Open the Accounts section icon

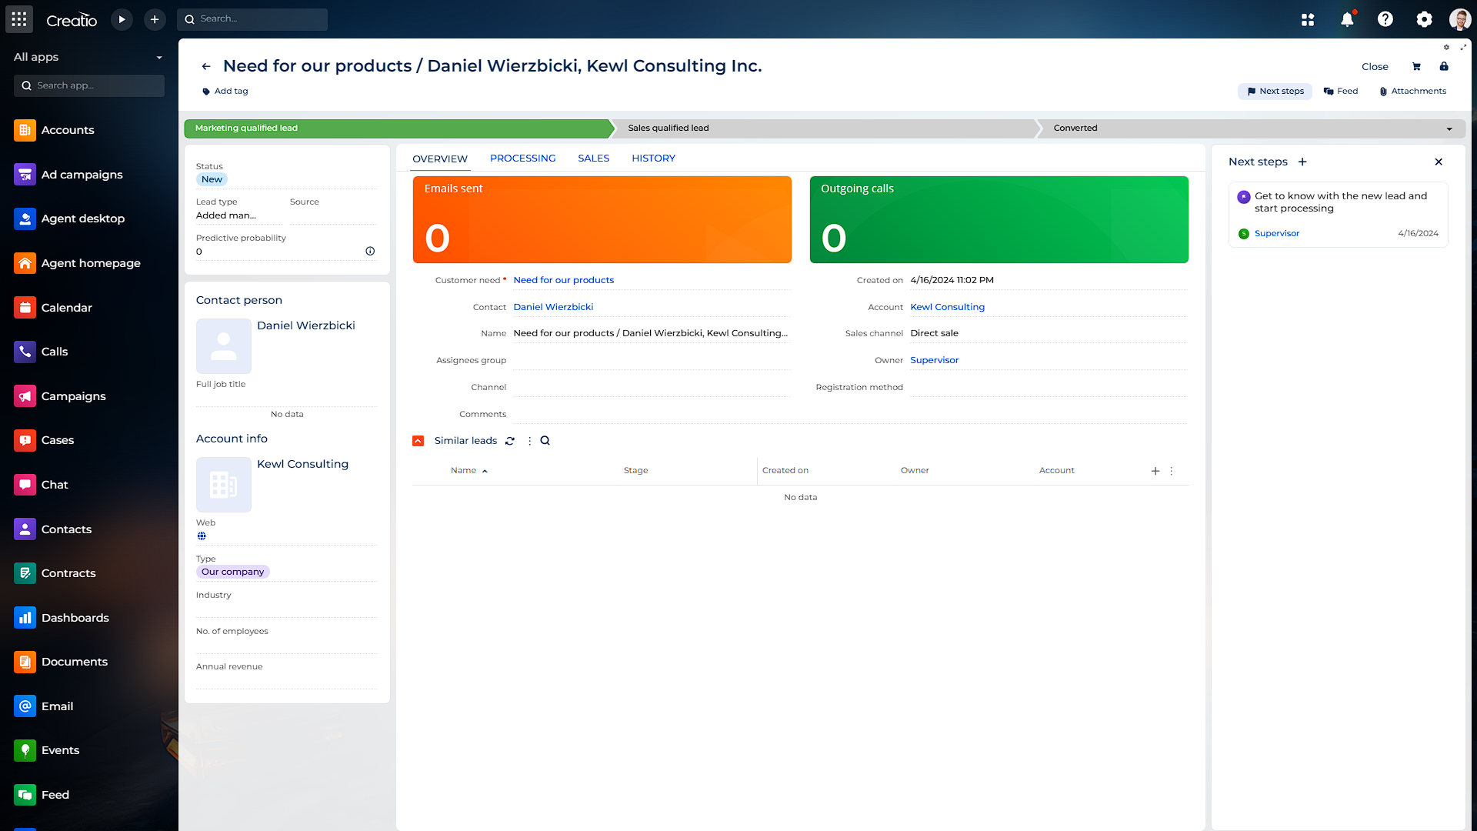25,130
